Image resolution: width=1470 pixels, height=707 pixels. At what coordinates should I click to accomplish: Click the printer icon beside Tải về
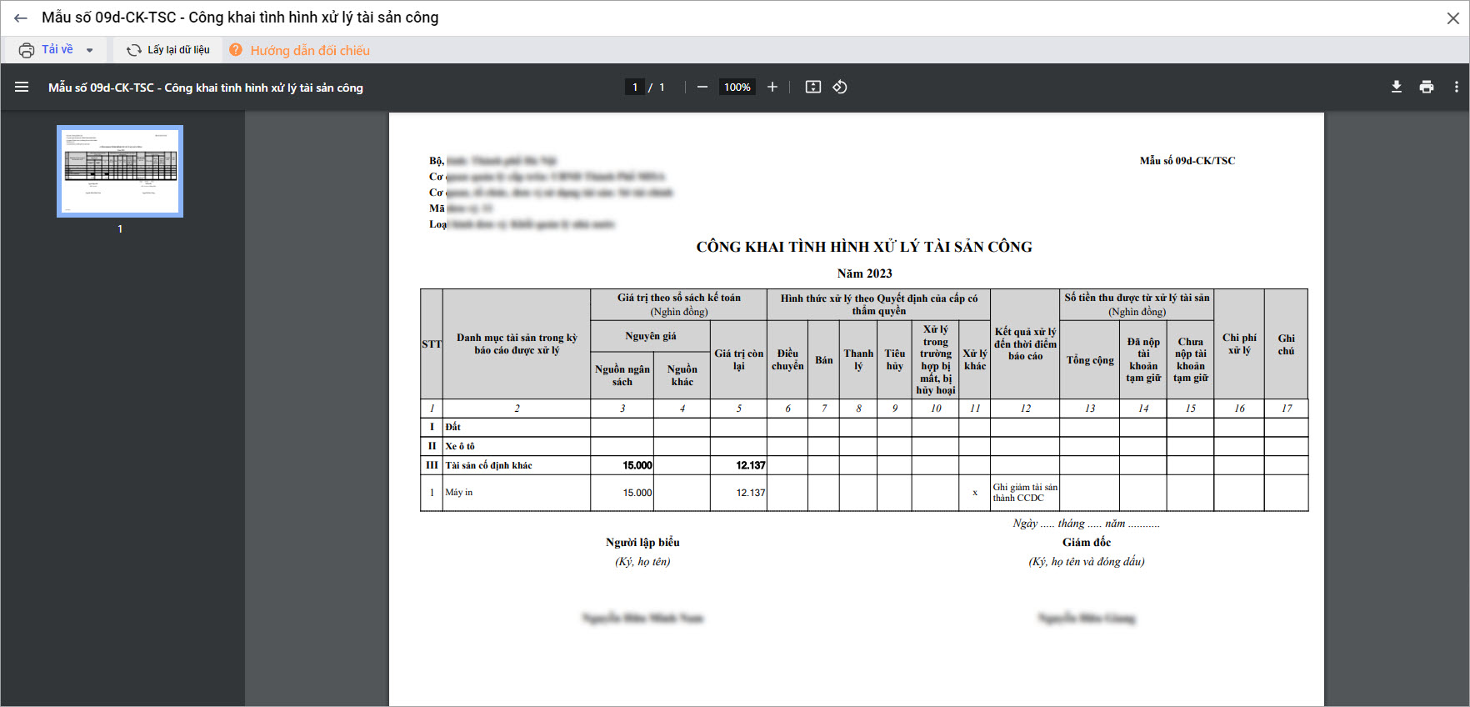[x=27, y=50]
